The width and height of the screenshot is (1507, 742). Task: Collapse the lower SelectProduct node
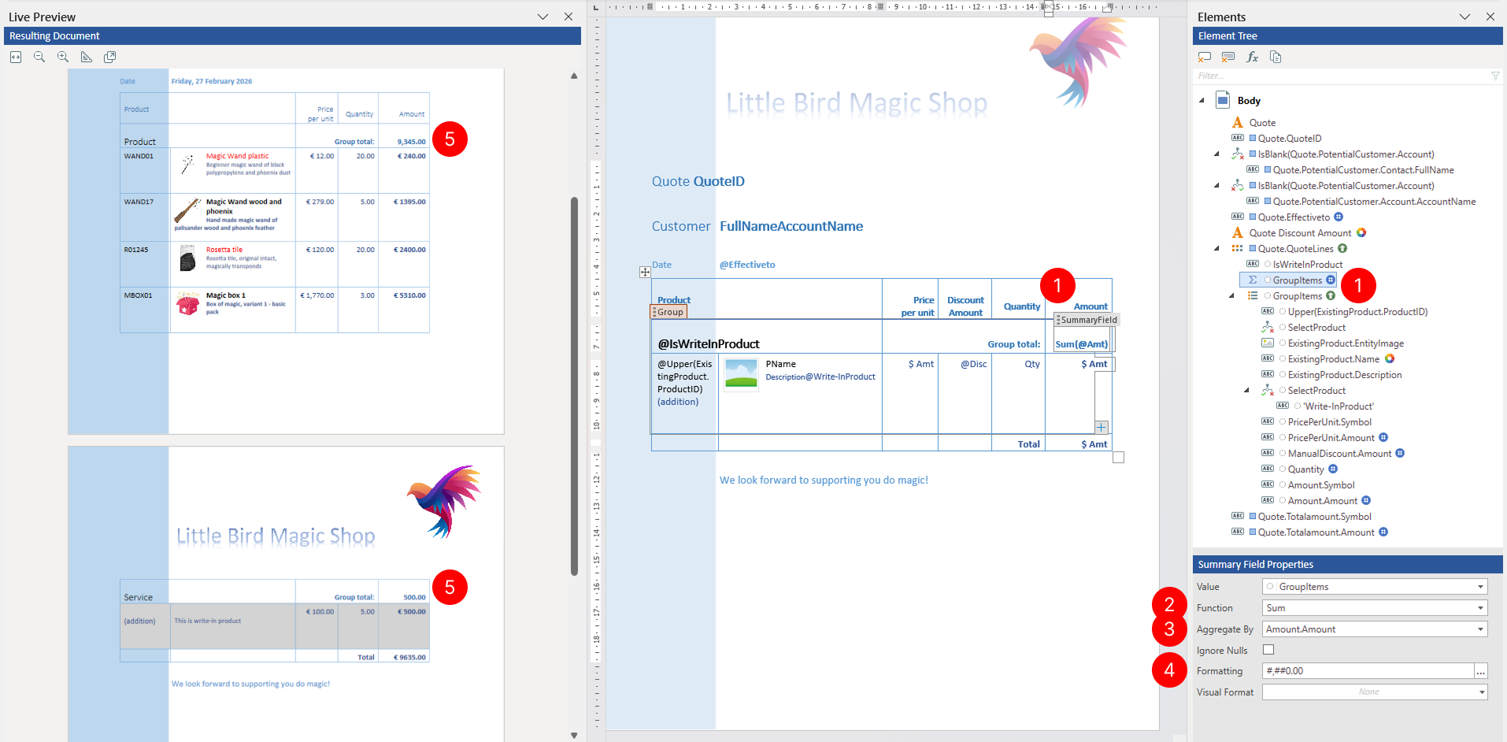tap(1246, 390)
